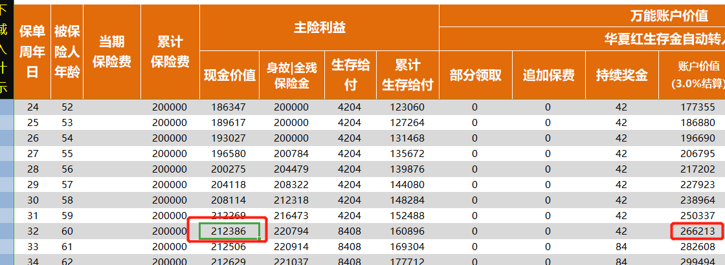725x265 pixels.
Task: Select cash value cell 204118
Action: point(229,185)
